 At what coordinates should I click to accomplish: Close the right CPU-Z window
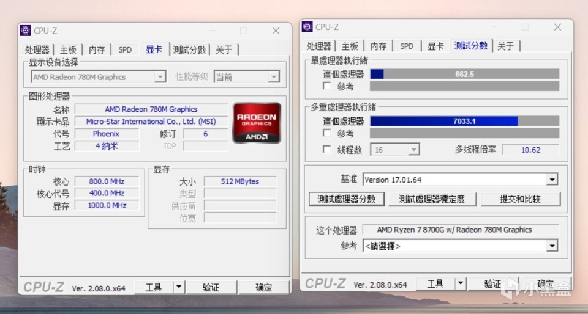pos(557,27)
